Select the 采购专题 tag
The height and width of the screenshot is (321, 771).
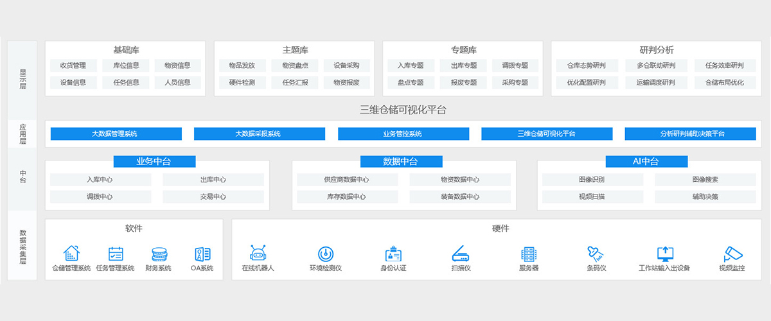point(515,82)
